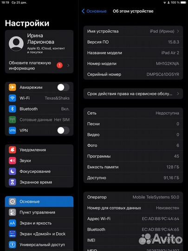Tap the battery indicator in status bar
The image size is (188, 251).
point(184,3)
